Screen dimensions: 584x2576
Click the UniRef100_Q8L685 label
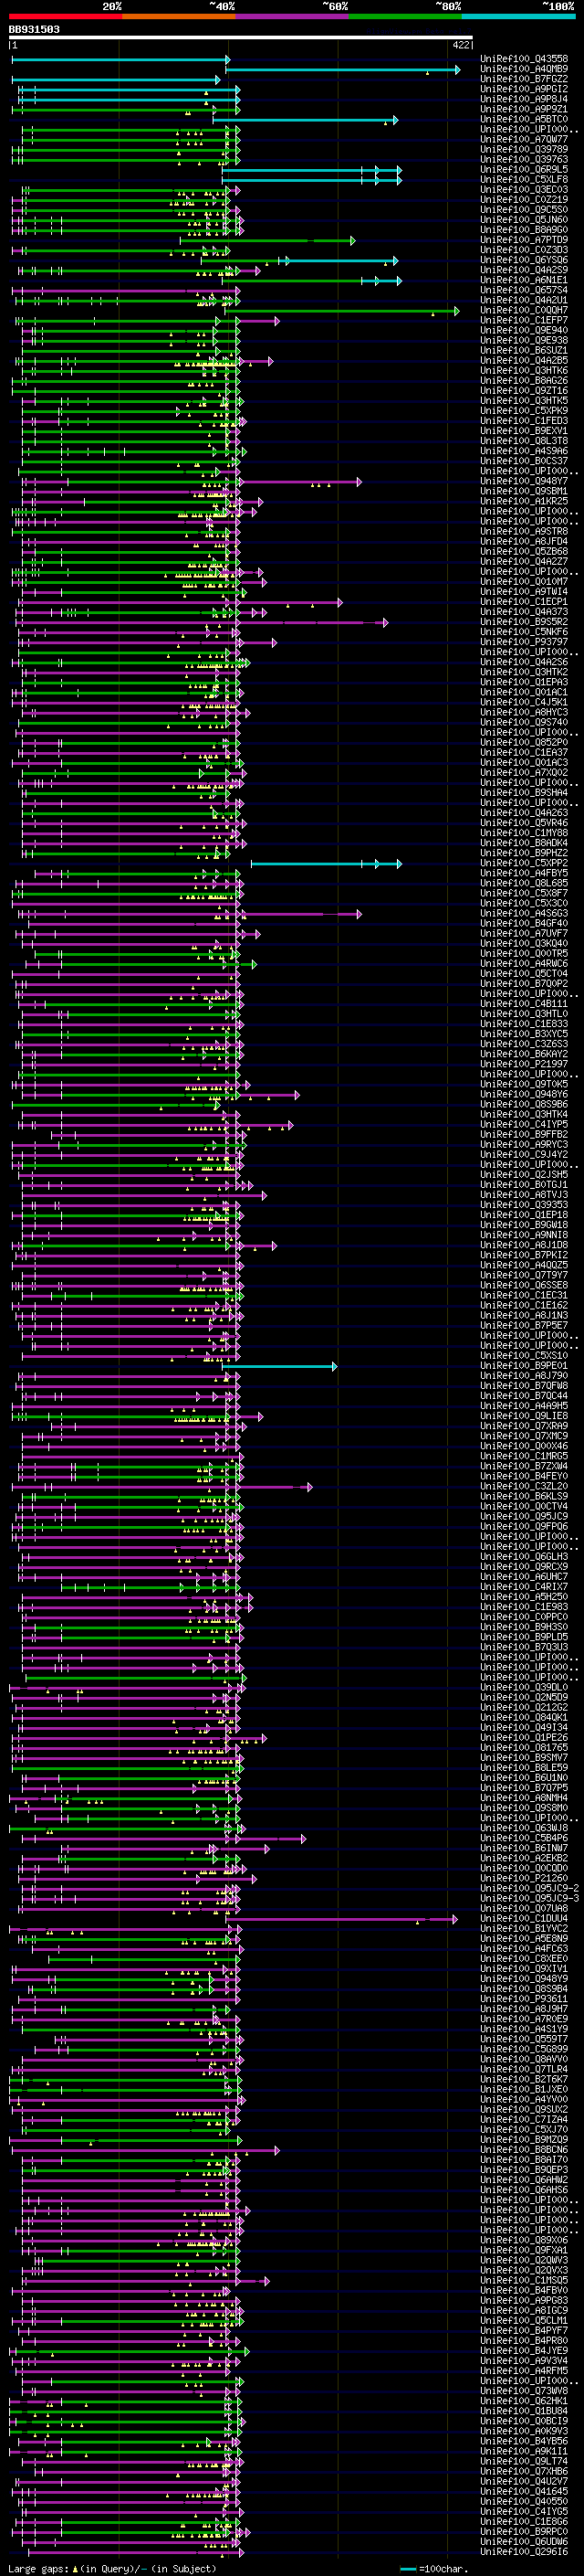tap(524, 883)
